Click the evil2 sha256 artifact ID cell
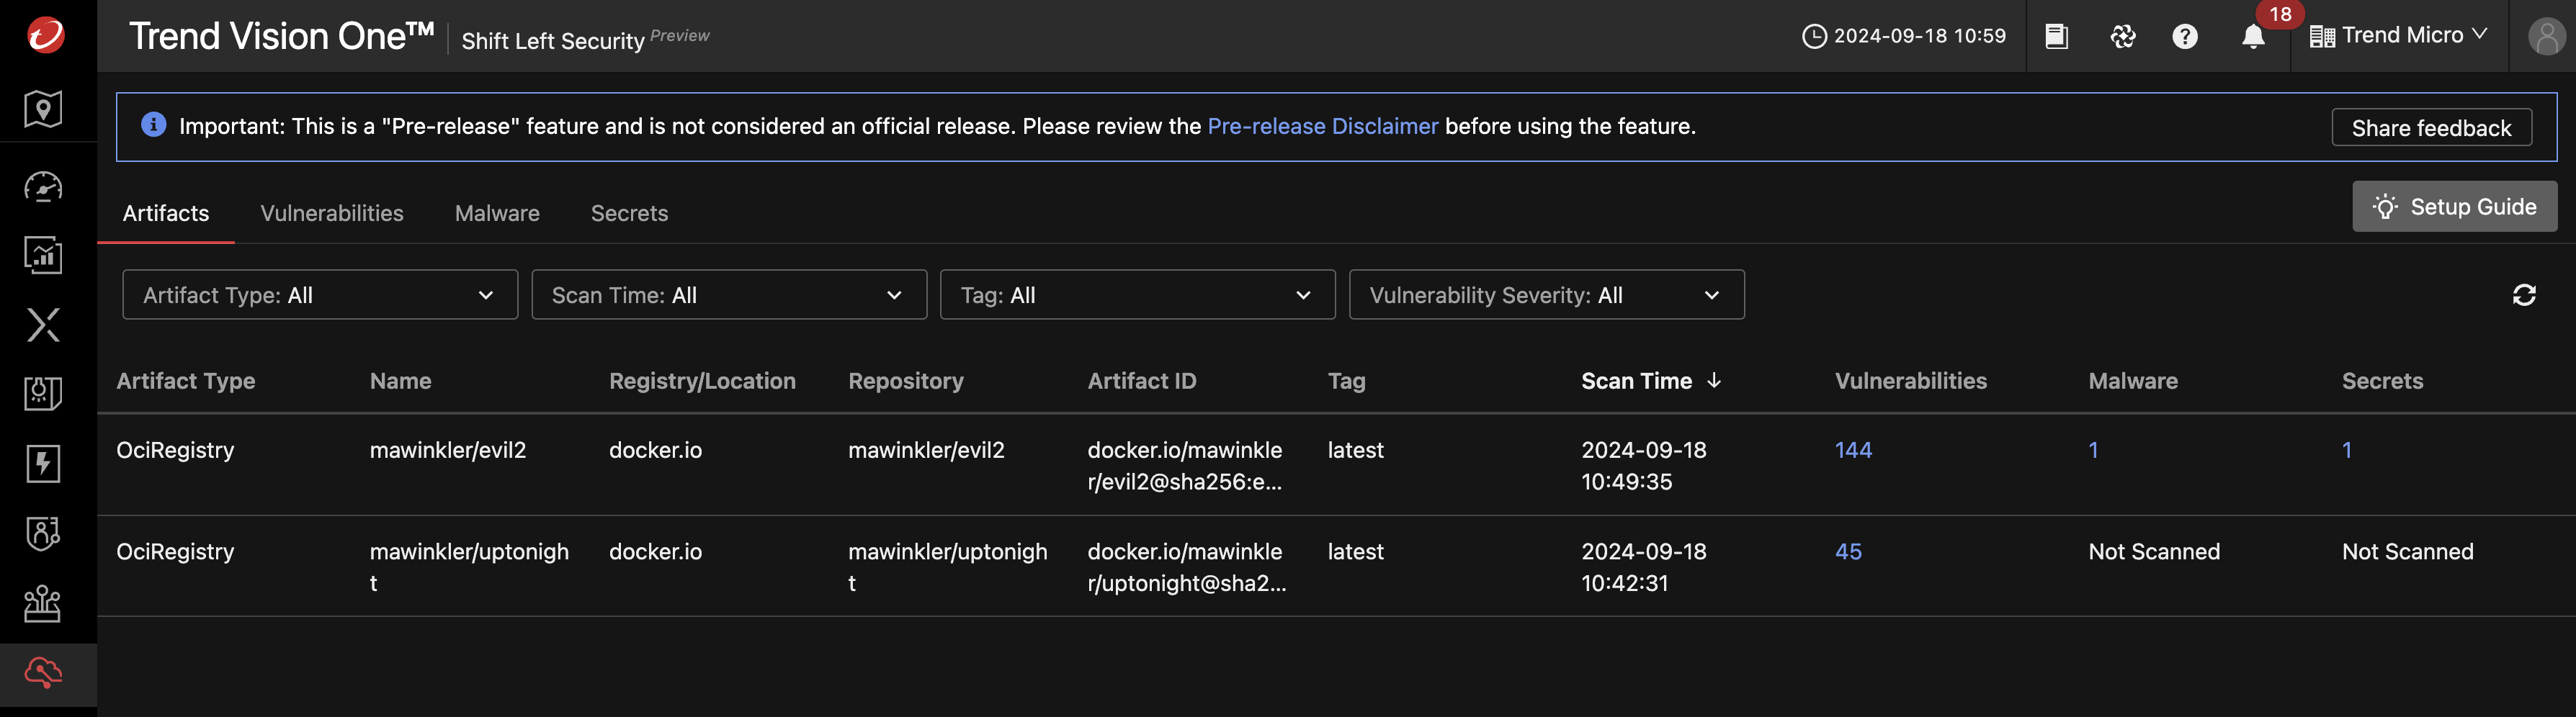 coord(1185,466)
